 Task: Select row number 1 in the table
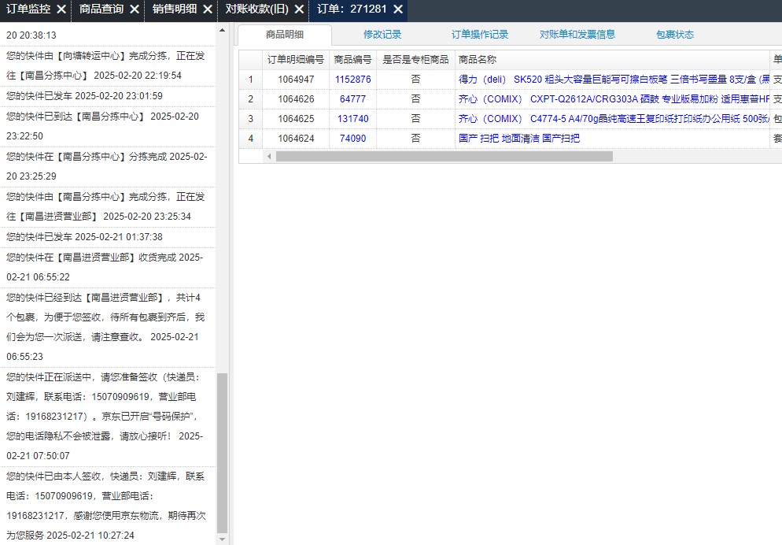251,80
